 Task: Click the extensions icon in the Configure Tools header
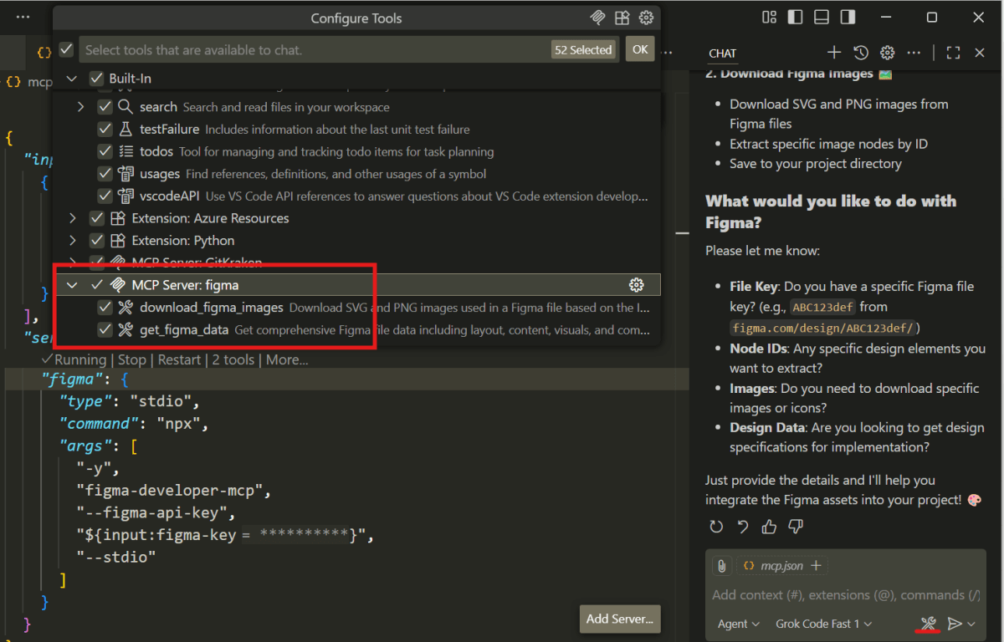[x=622, y=17]
